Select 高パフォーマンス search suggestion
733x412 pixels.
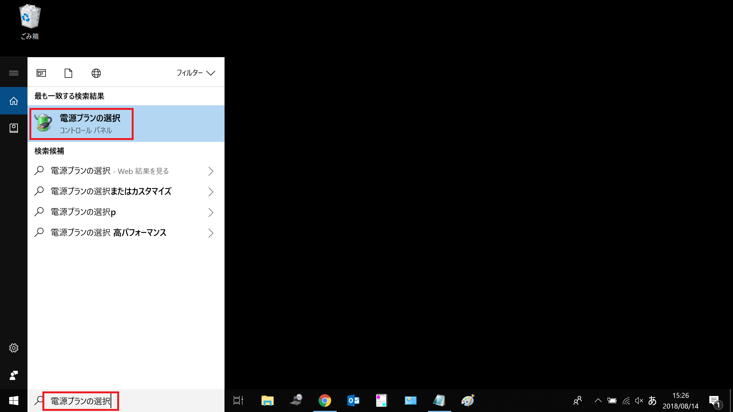click(108, 233)
